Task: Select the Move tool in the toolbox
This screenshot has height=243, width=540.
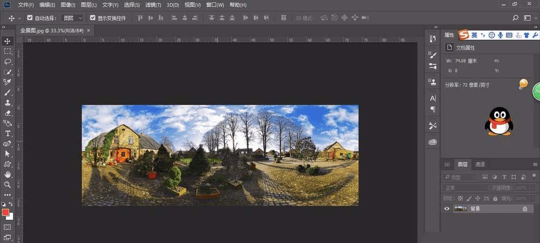Action: (x=8, y=41)
